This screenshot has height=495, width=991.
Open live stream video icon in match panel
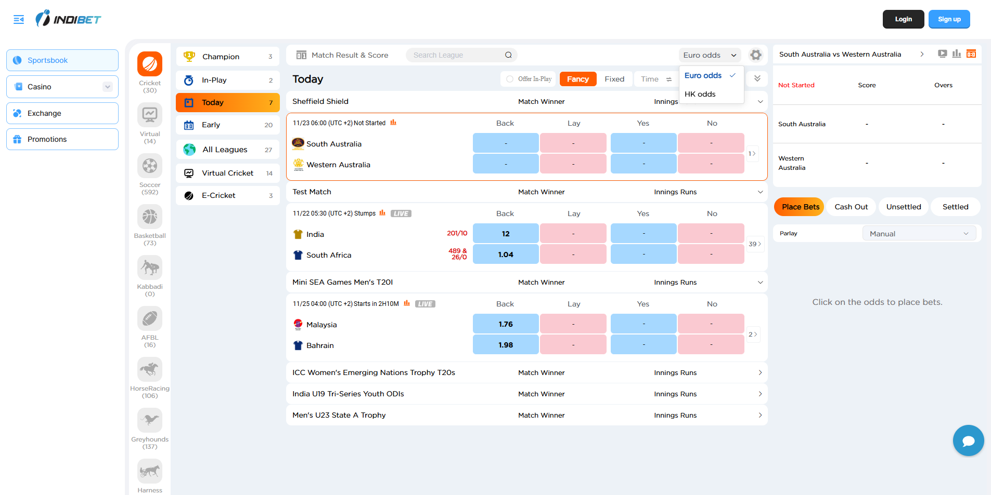tap(942, 54)
